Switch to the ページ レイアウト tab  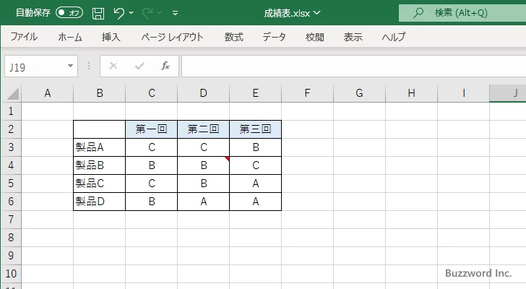(x=172, y=37)
